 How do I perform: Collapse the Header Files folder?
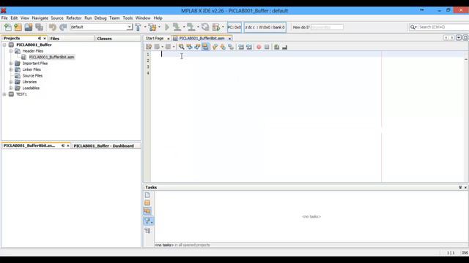(11, 51)
